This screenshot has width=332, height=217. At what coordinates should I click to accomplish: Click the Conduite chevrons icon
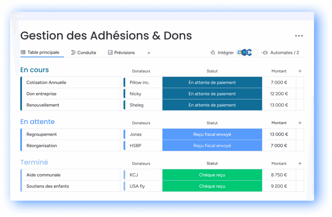(73, 52)
